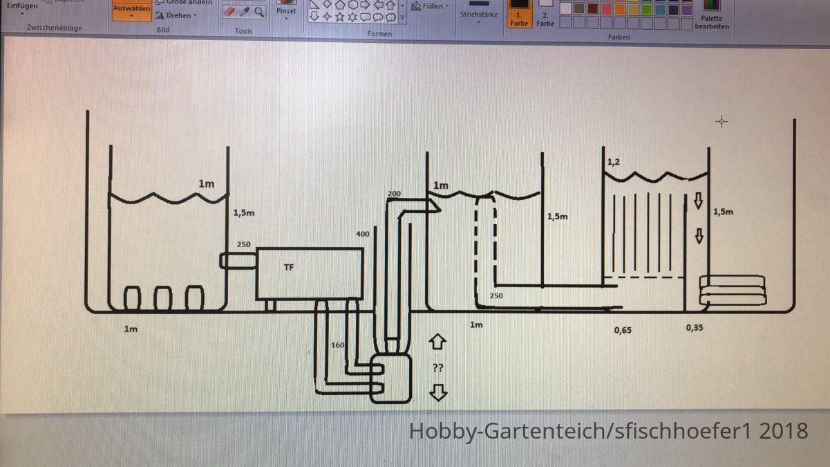Viewport: 830px width, 467px height.
Task: Select the Color picker eyedropper tool
Action: [x=244, y=12]
